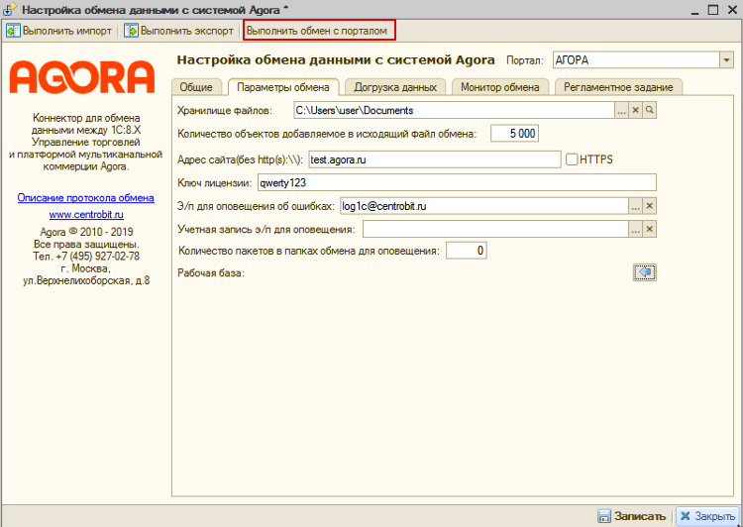Browse for file storage folder with ellipsis button
Viewport: 743px width, 527px height.
[621, 110]
